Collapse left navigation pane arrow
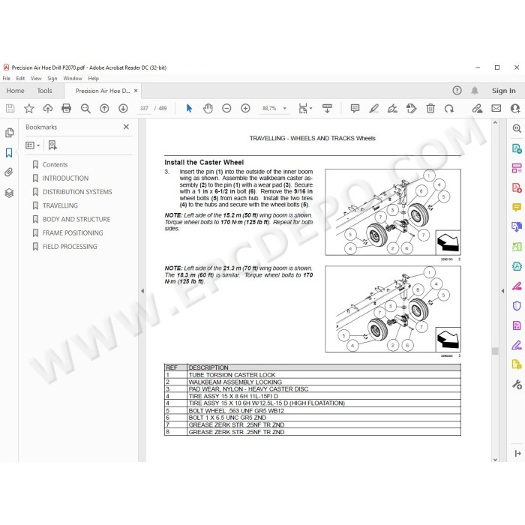This screenshot has width=525, height=525. click(142, 291)
